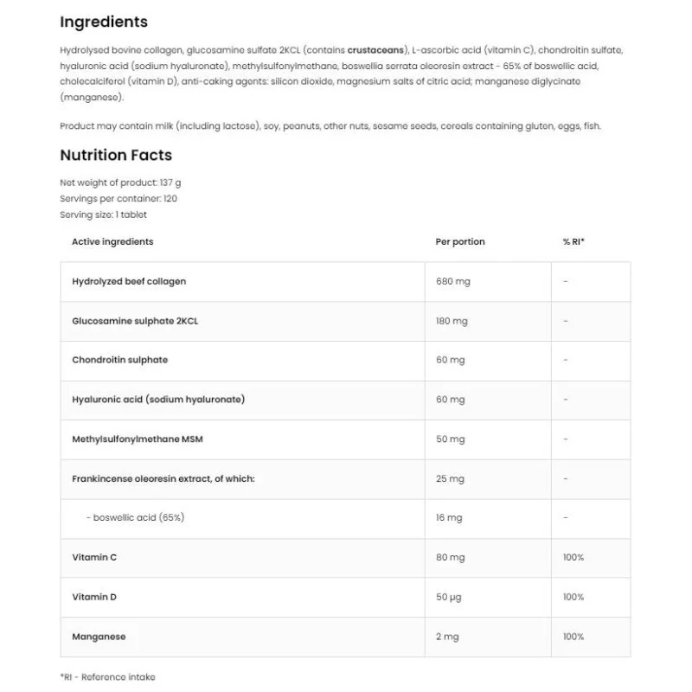Screen dimensions: 692x692
Task: Select the Vitamin D row label
Action: pos(94,597)
